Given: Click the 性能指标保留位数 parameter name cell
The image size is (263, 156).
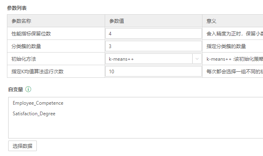Looking at the screenshot, I should point(56,33).
